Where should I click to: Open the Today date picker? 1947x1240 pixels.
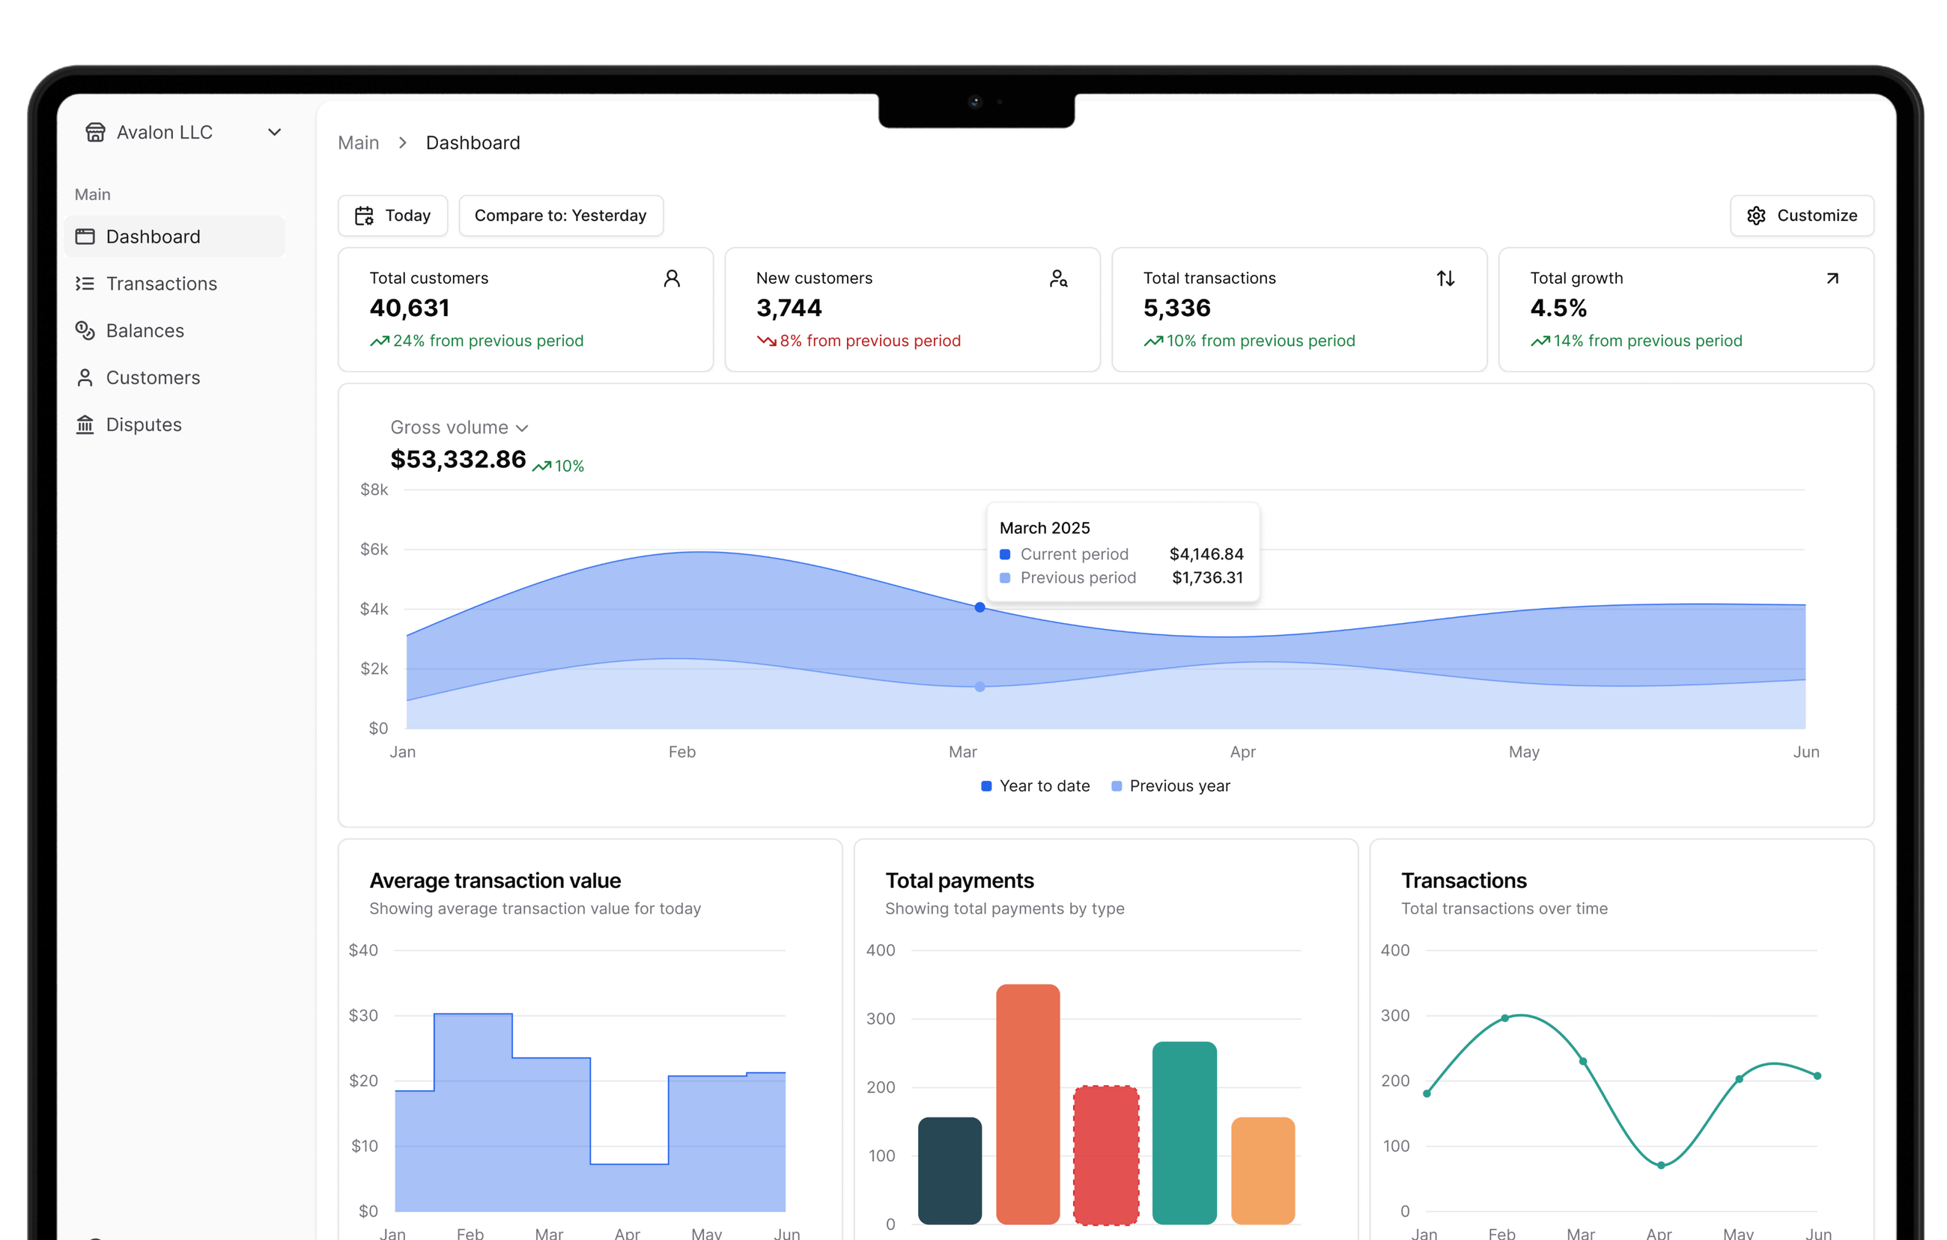[392, 216]
